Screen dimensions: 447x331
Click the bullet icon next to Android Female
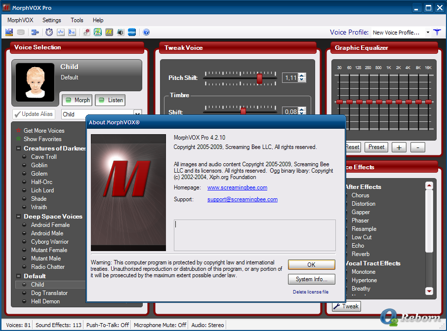click(x=25, y=224)
